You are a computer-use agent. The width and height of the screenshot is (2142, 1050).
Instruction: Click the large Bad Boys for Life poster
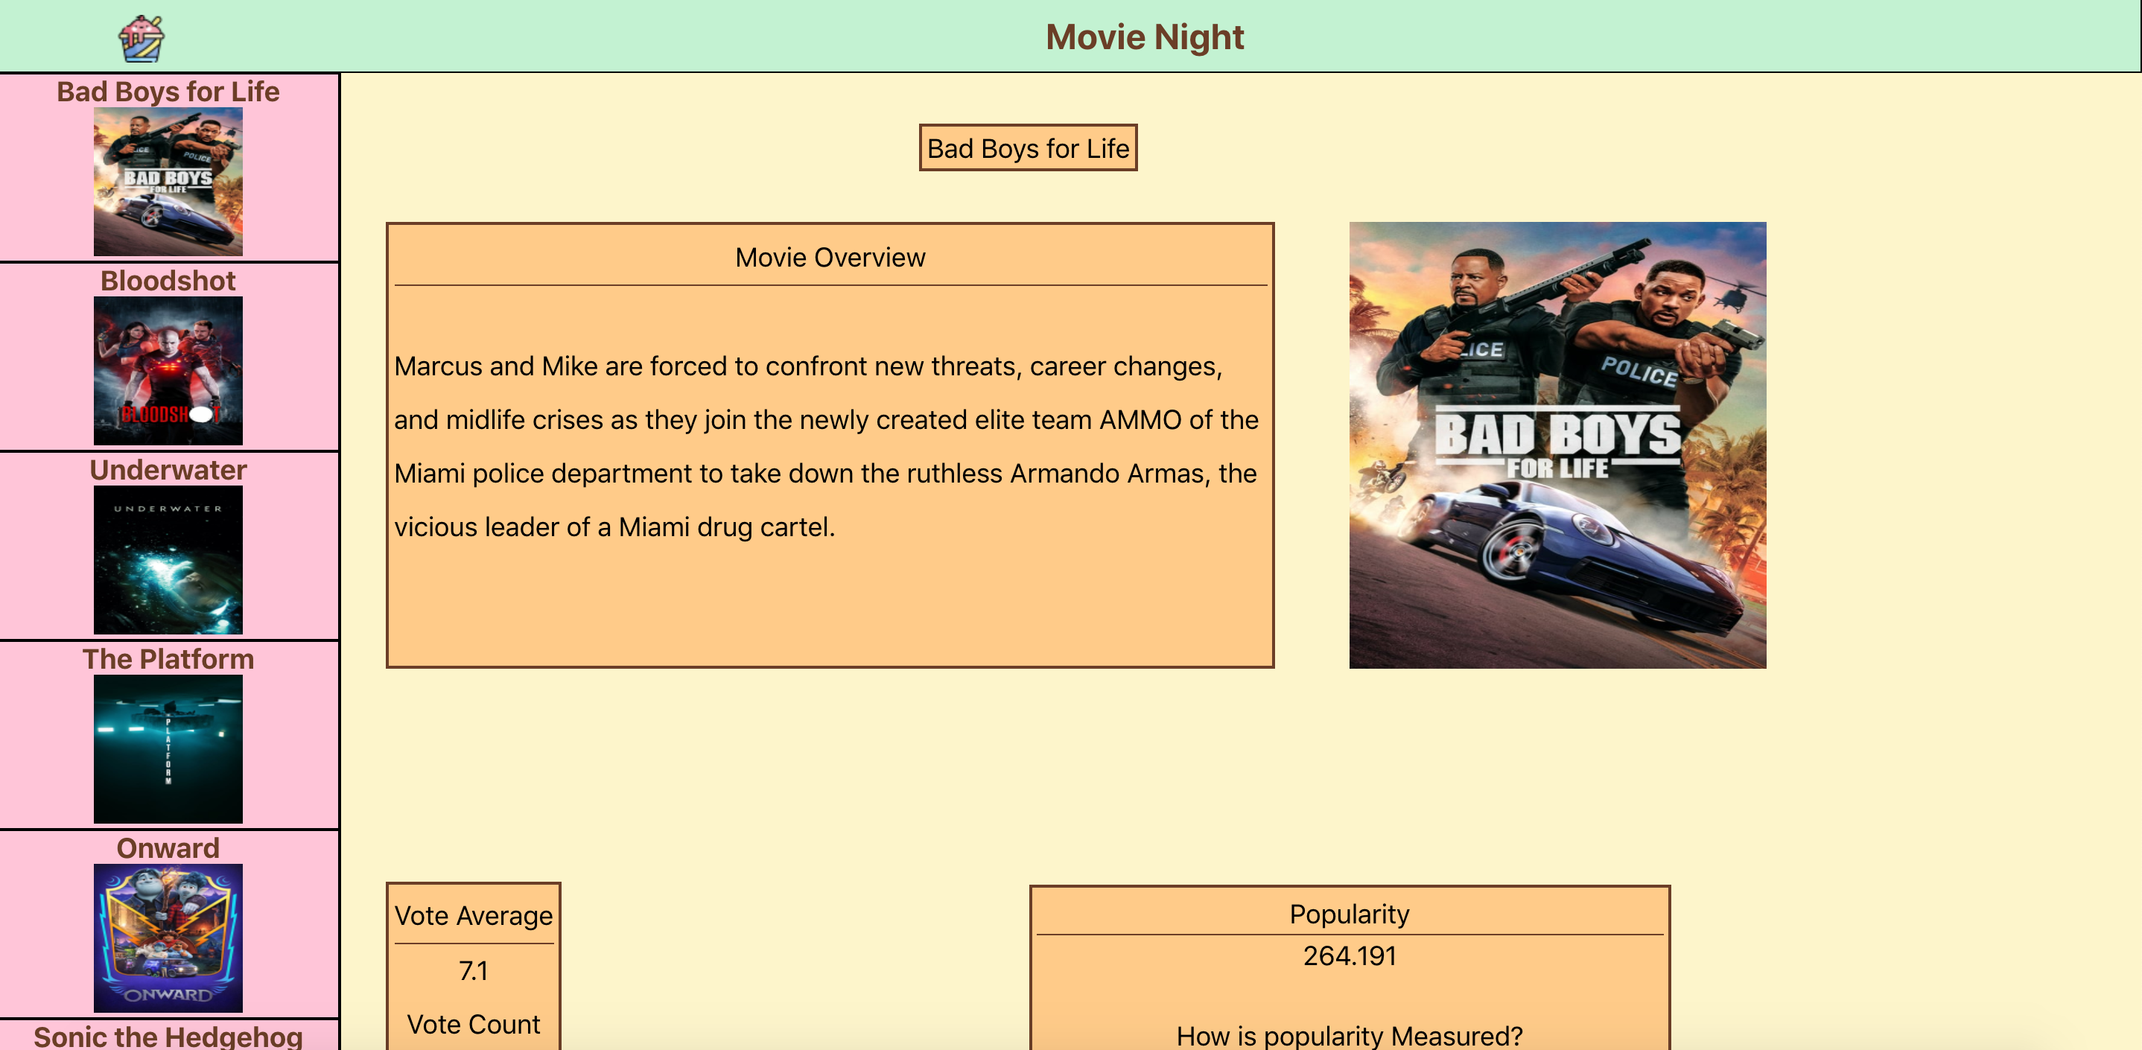click(x=1557, y=445)
